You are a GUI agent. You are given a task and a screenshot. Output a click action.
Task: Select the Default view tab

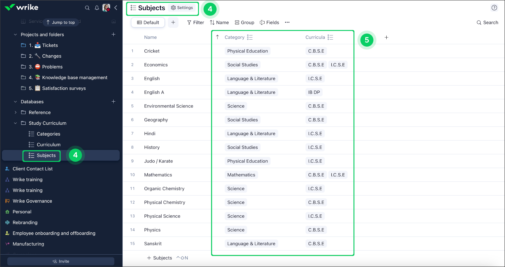(x=148, y=22)
